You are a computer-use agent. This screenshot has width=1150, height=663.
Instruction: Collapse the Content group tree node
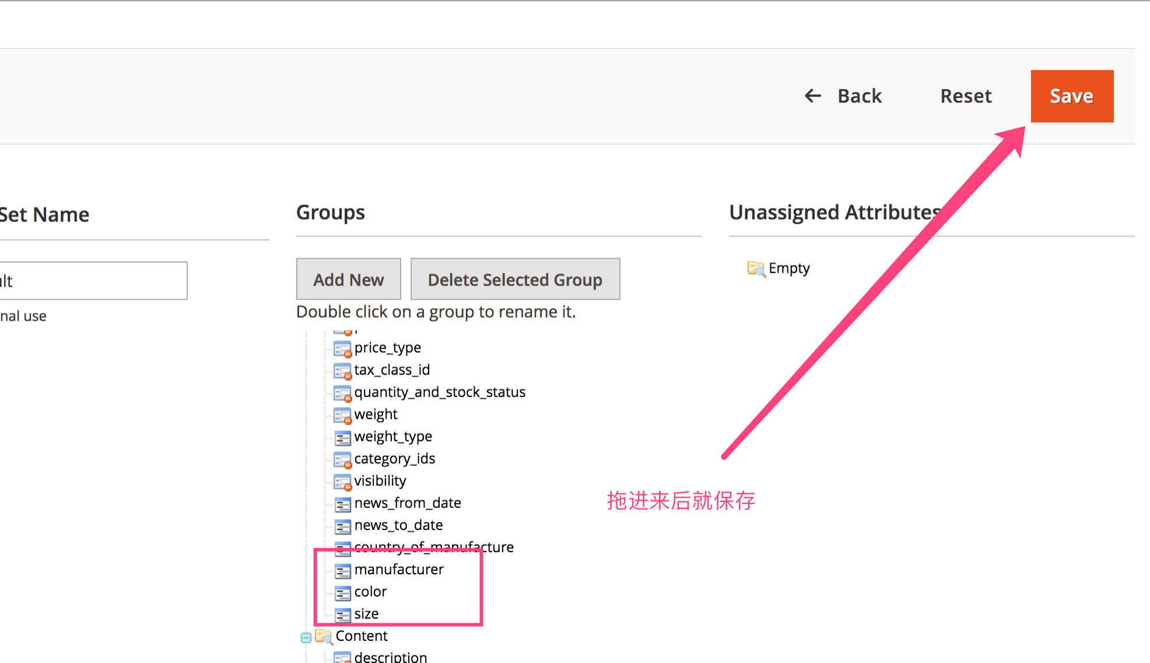pos(306,637)
